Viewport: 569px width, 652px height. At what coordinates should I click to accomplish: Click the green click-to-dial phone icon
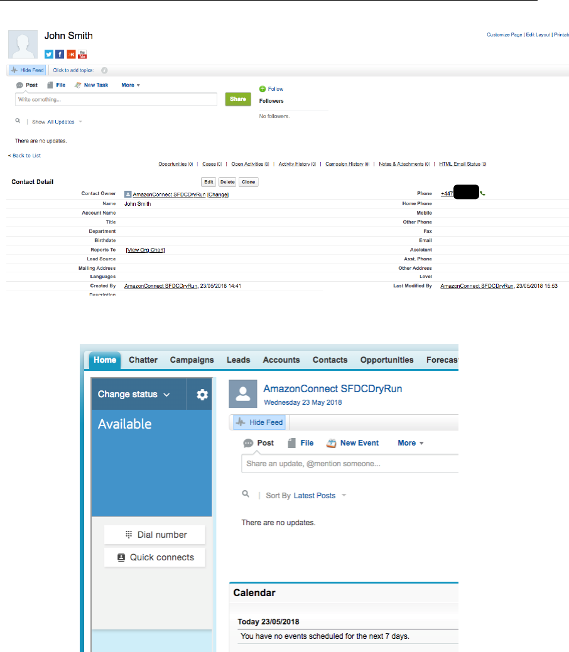pos(482,193)
